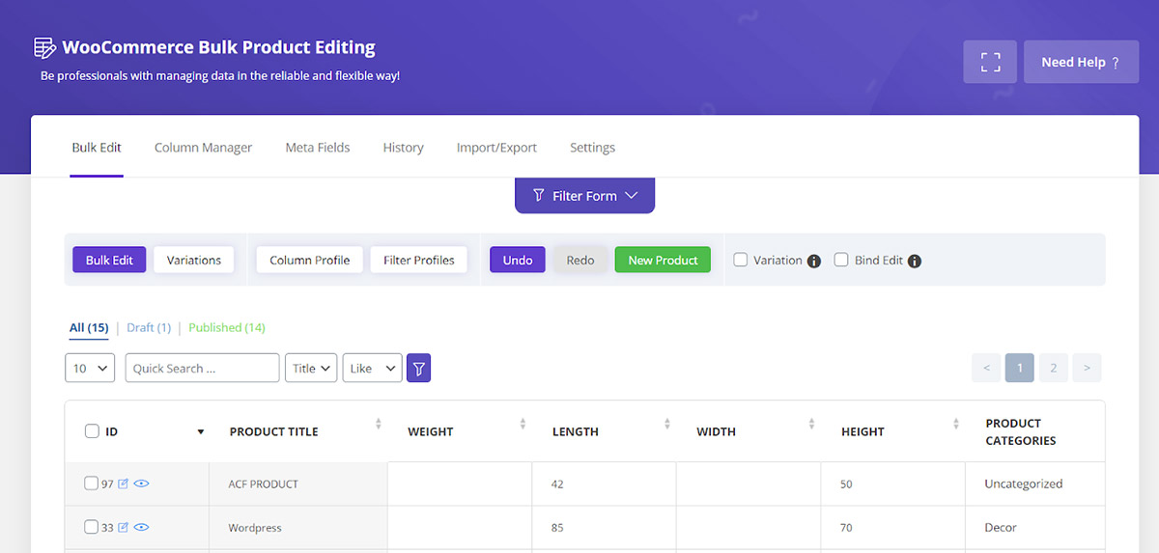Enable the Variation checkbox
Viewport: 1159px width, 553px height.
[x=741, y=260]
